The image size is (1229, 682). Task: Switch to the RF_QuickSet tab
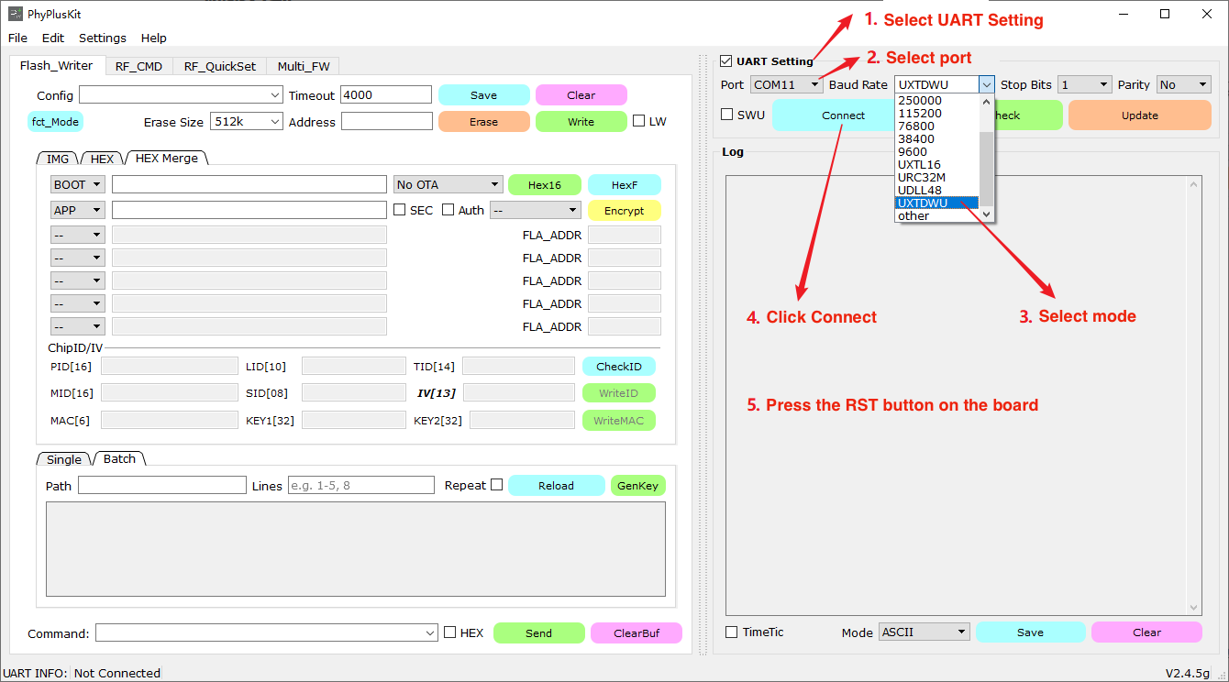220,66
